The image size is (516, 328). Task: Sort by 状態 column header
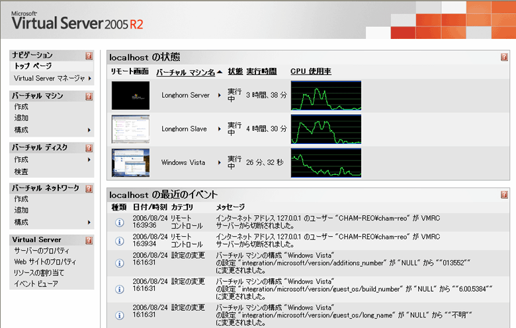point(236,71)
